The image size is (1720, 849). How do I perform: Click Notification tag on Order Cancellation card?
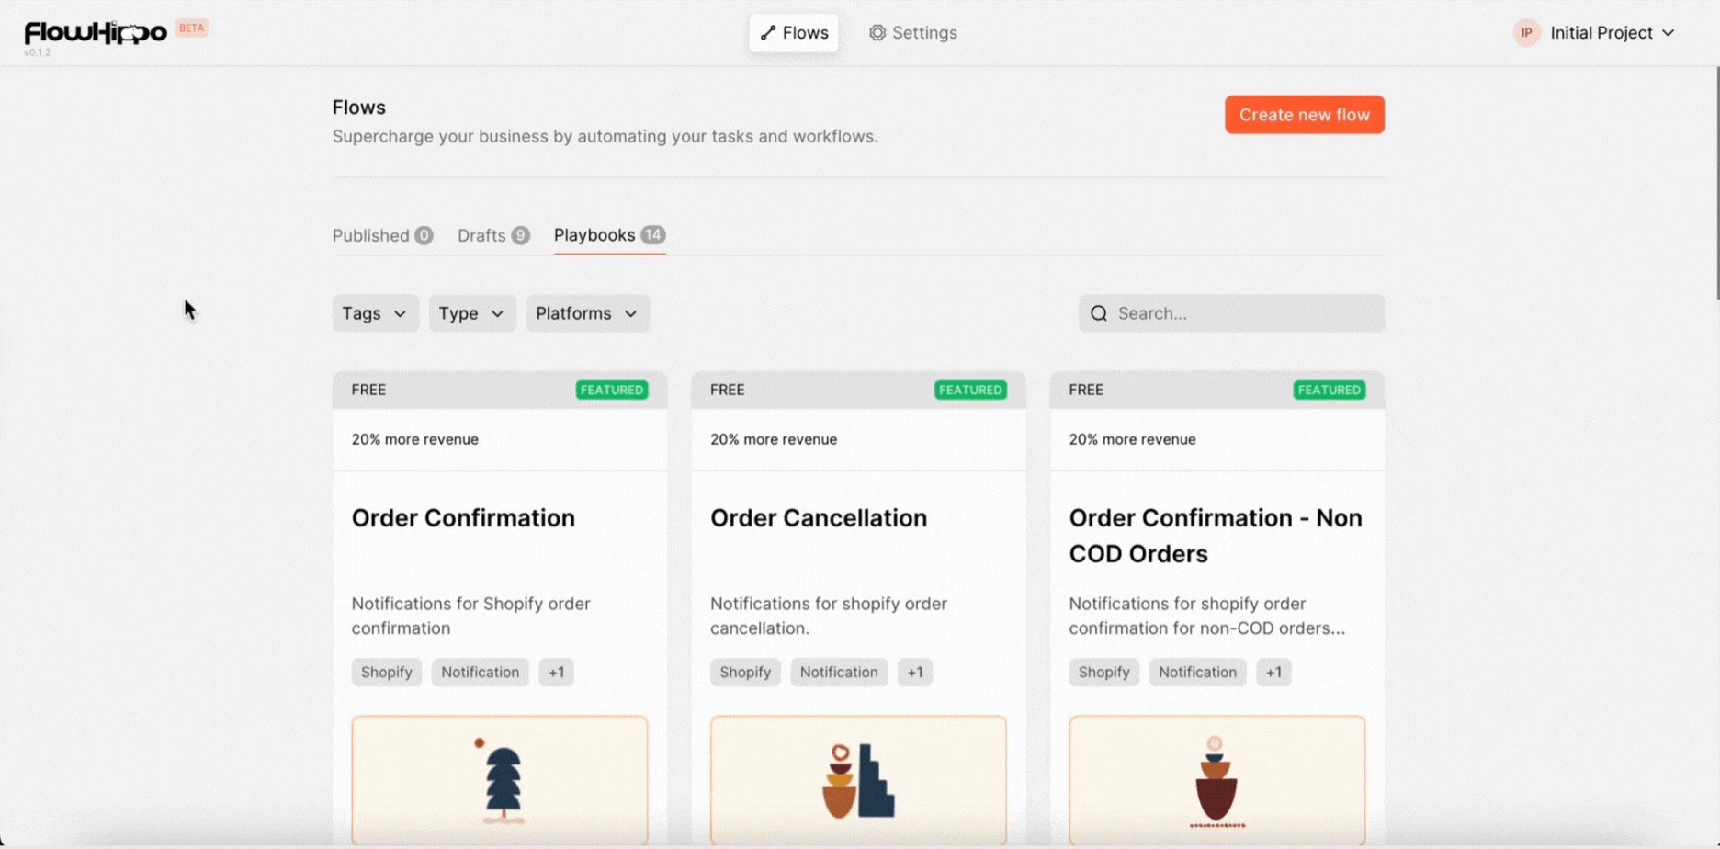pyautogui.click(x=839, y=672)
